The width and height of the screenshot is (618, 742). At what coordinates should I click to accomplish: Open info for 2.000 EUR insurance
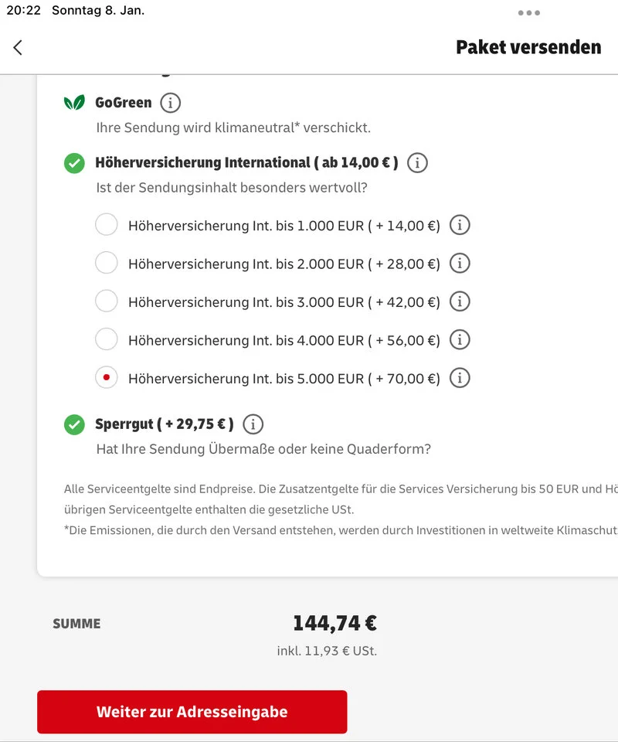[460, 264]
